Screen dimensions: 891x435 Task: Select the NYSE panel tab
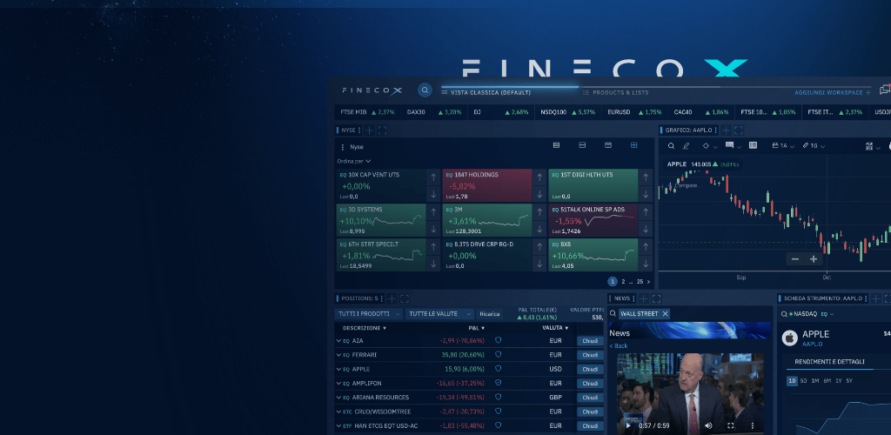pyautogui.click(x=348, y=130)
